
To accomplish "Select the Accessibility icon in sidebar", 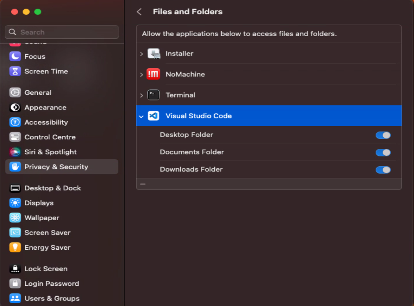I will click(15, 122).
